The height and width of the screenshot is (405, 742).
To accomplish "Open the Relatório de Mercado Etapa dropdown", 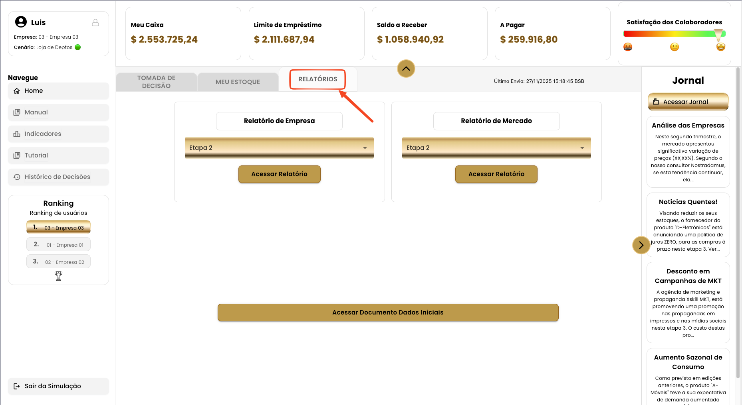I will (x=496, y=147).
